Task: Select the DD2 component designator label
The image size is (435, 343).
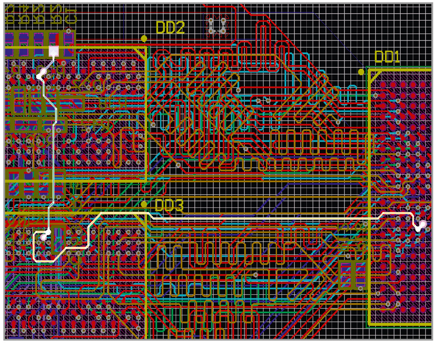Action: (170, 27)
